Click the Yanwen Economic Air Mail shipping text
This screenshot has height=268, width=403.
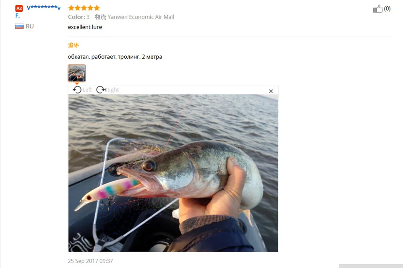(x=141, y=17)
